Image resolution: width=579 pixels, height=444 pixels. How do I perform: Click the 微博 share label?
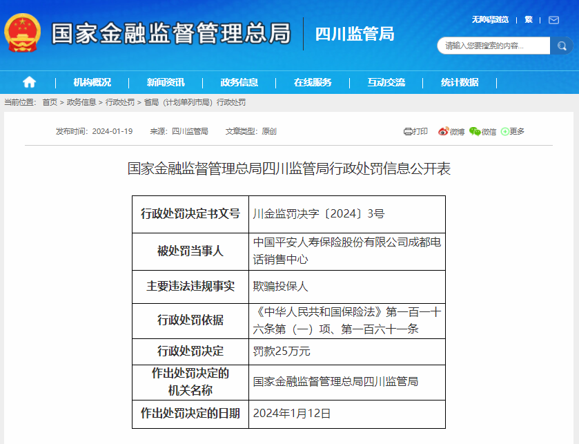pyautogui.click(x=457, y=132)
